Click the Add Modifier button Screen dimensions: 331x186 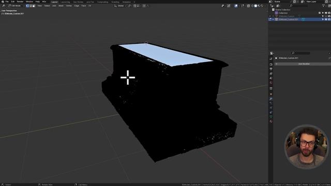click(x=303, y=64)
